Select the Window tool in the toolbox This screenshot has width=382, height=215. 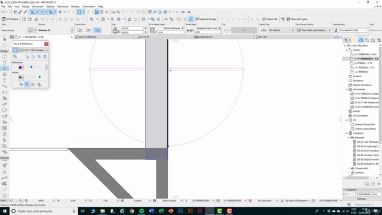click(4, 69)
